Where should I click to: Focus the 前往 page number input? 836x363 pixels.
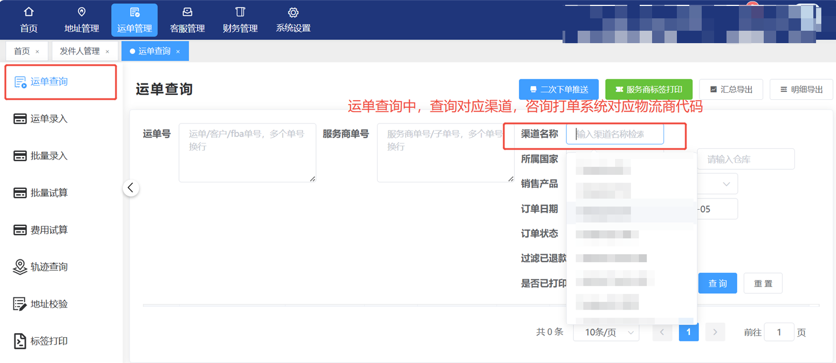tap(779, 332)
